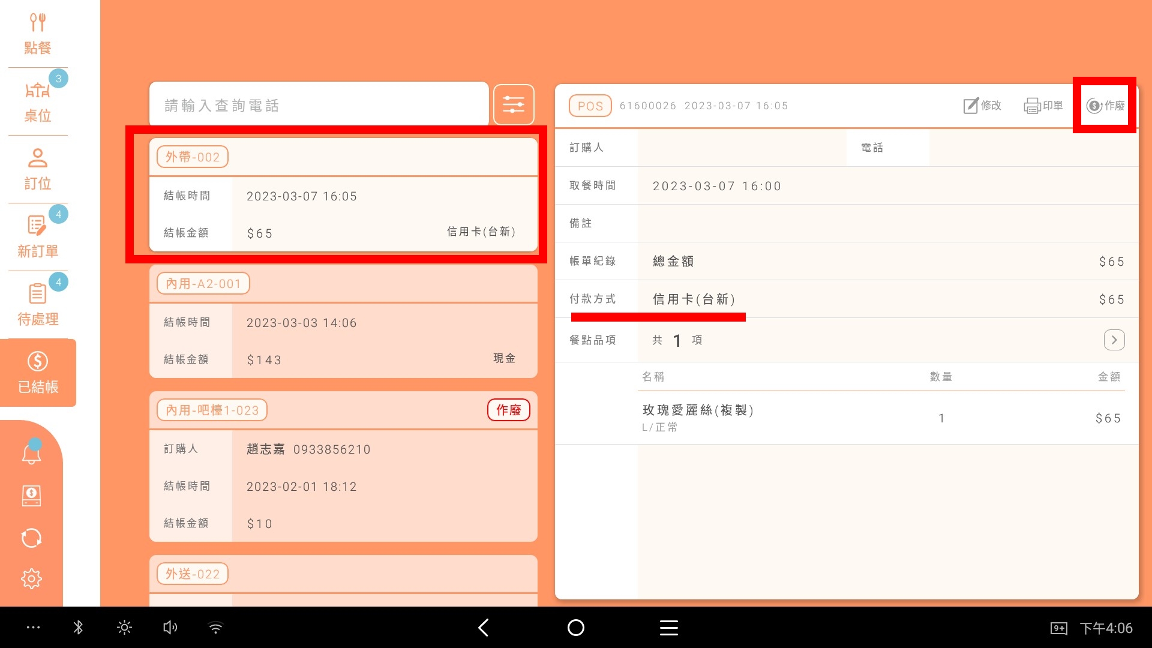
Task: Open 新訂單 new orders list
Action: pyautogui.click(x=37, y=236)
